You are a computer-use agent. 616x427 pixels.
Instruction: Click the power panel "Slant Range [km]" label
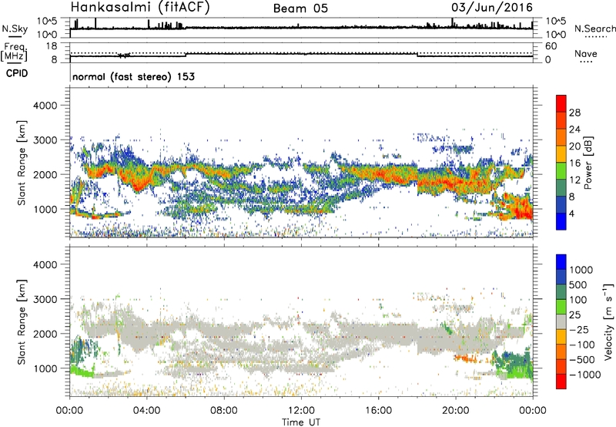(x=22, y=163)
